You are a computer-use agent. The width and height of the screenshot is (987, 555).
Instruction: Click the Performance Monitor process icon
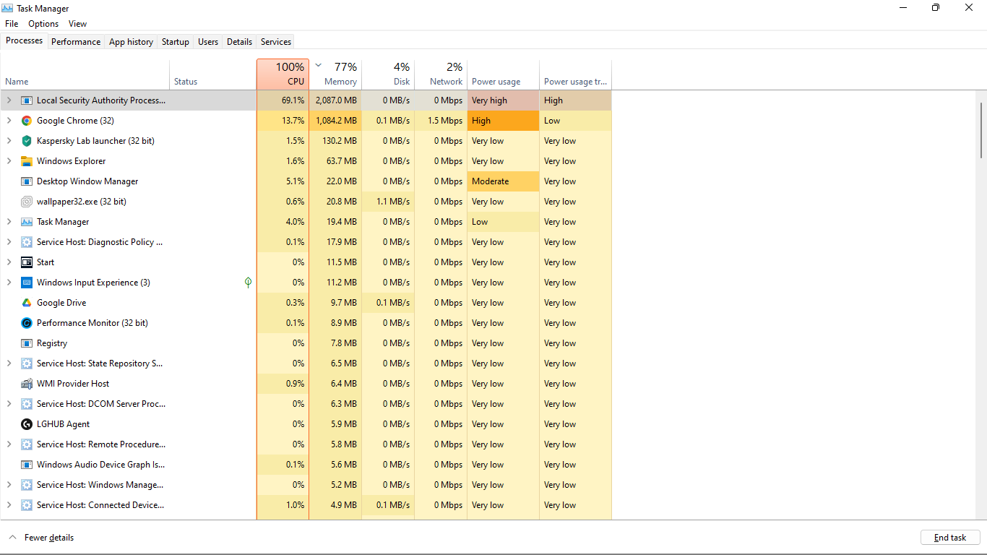point(27,323)
